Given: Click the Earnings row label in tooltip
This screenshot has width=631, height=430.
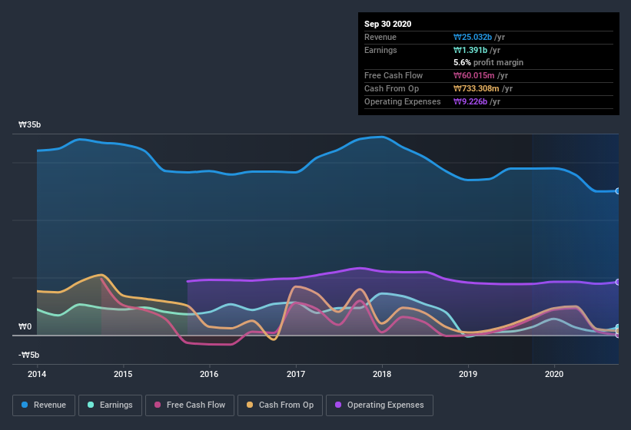Looking at the screenshot, I should (x=380, y=50).
